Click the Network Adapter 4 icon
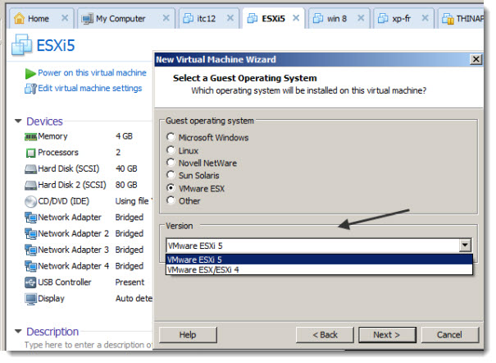Image resolution: width=496 pixels, height=363 pixels. (30, 266)
